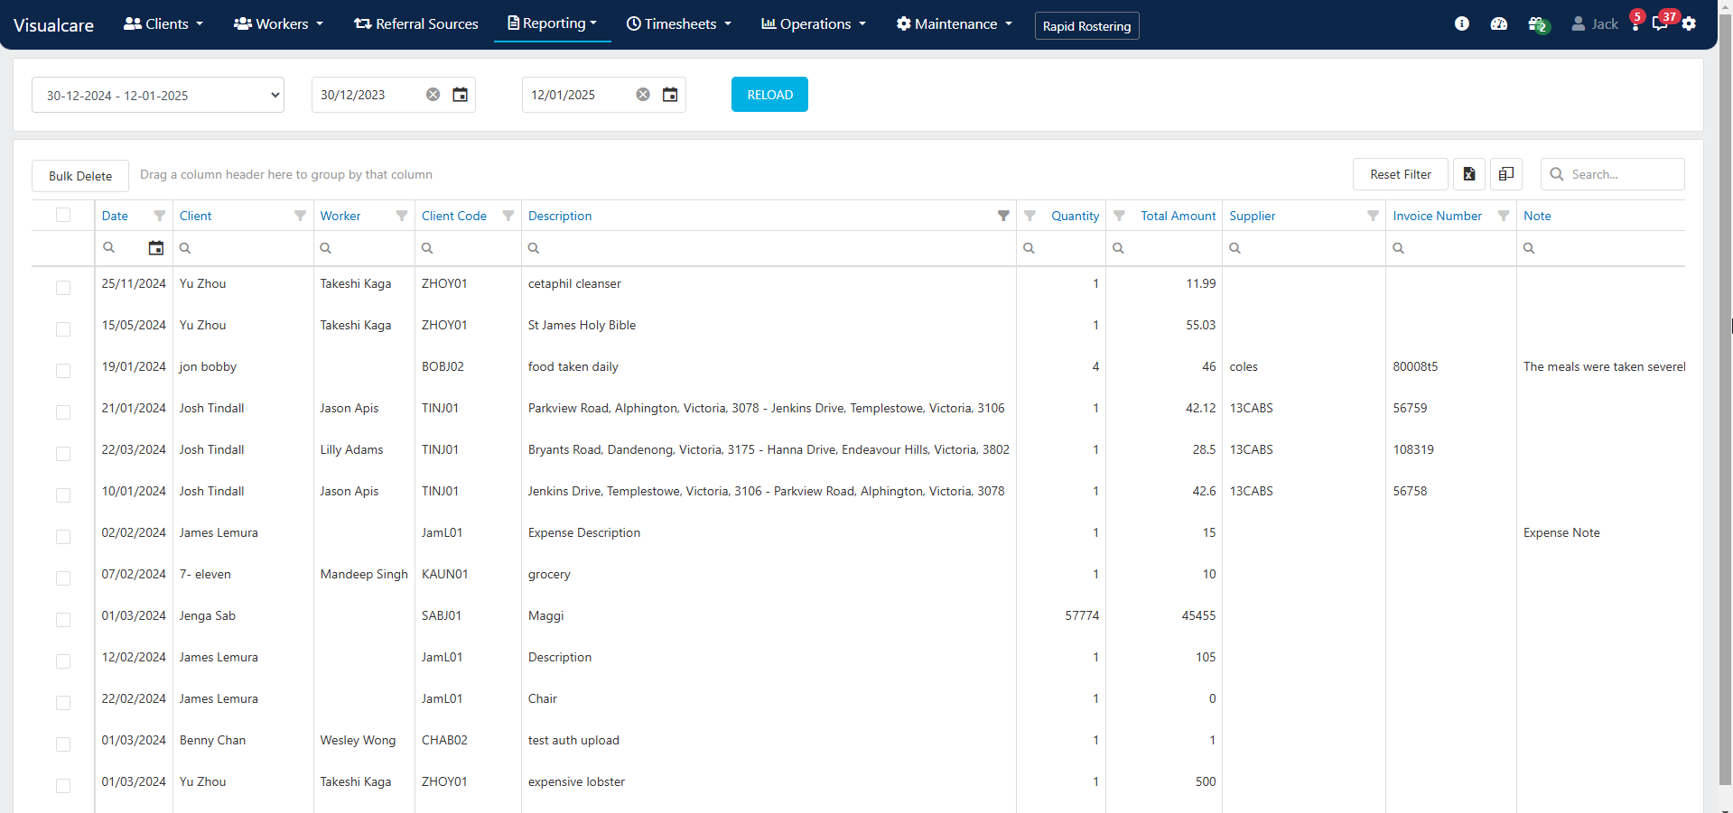Open the 30-12-2024 - 12-01-2025 period dropdown

158,95
